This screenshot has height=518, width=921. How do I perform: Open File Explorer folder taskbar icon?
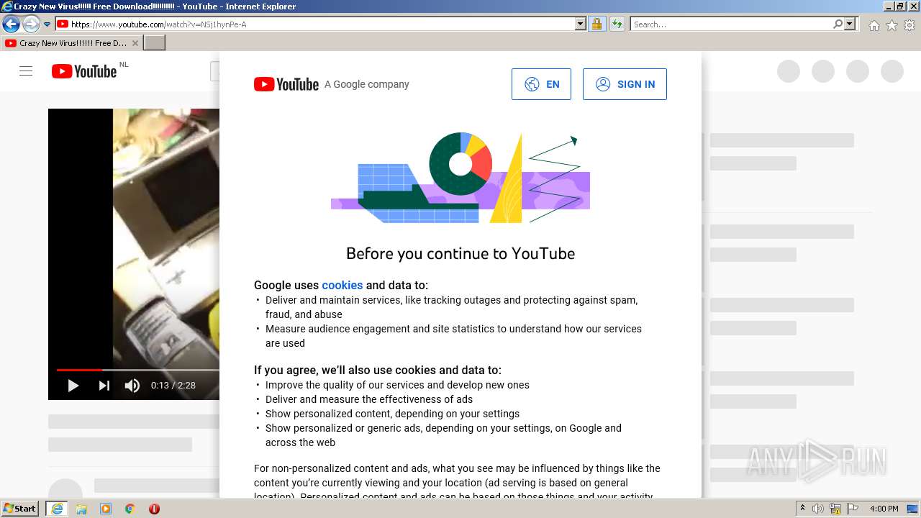point(81,509)
